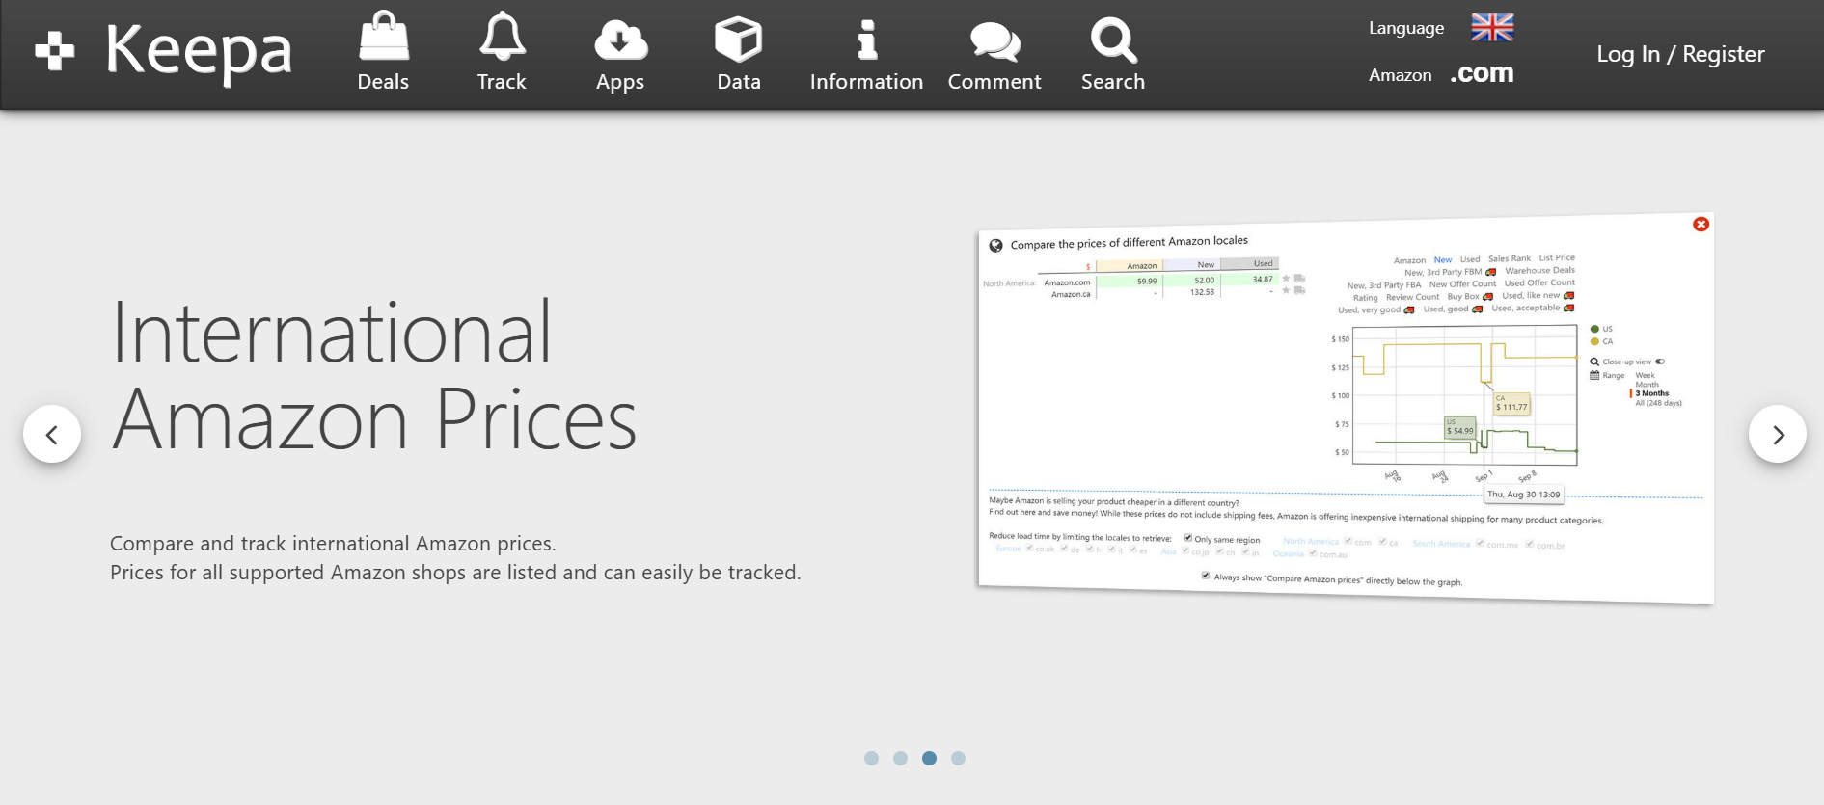The width and height of the screenshot is (1824, 805).
Task: Go to the next slide arrow
Action: click(x=1778, y=434)
